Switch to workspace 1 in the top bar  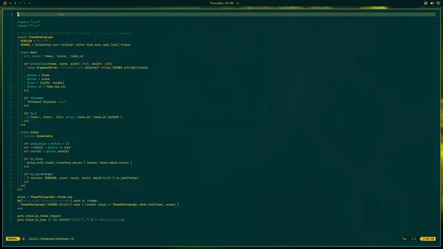(10, 3)
